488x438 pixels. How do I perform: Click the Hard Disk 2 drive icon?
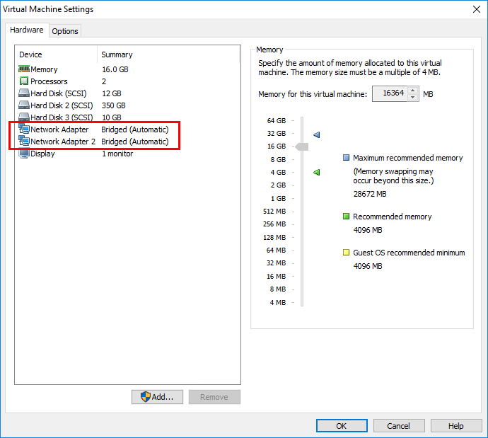coord(24,105)
